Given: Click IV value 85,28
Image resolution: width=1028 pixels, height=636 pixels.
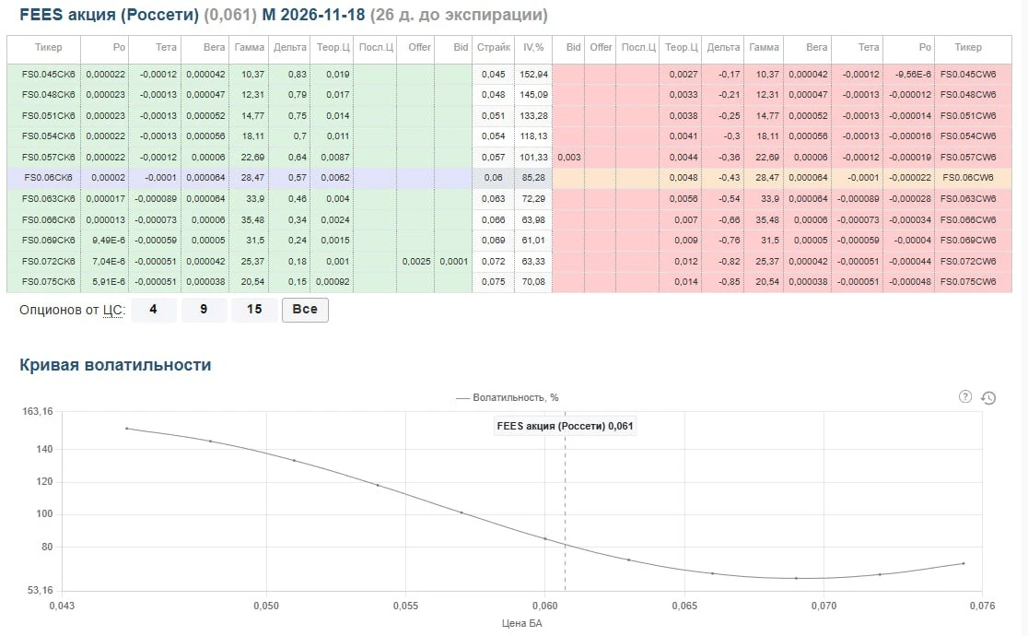Looking at the screenshot, I should point(534,177).
